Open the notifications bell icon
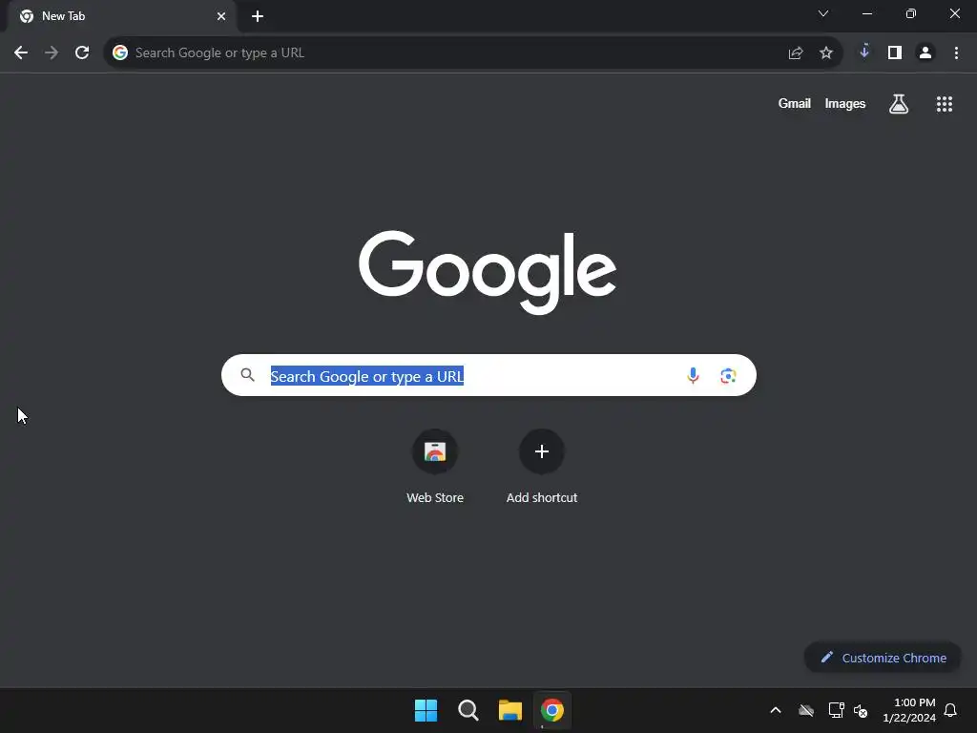977x733 pixels. (x=951, y=710)
